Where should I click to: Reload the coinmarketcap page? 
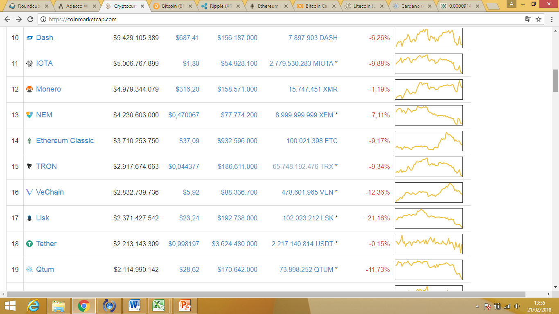30,19
